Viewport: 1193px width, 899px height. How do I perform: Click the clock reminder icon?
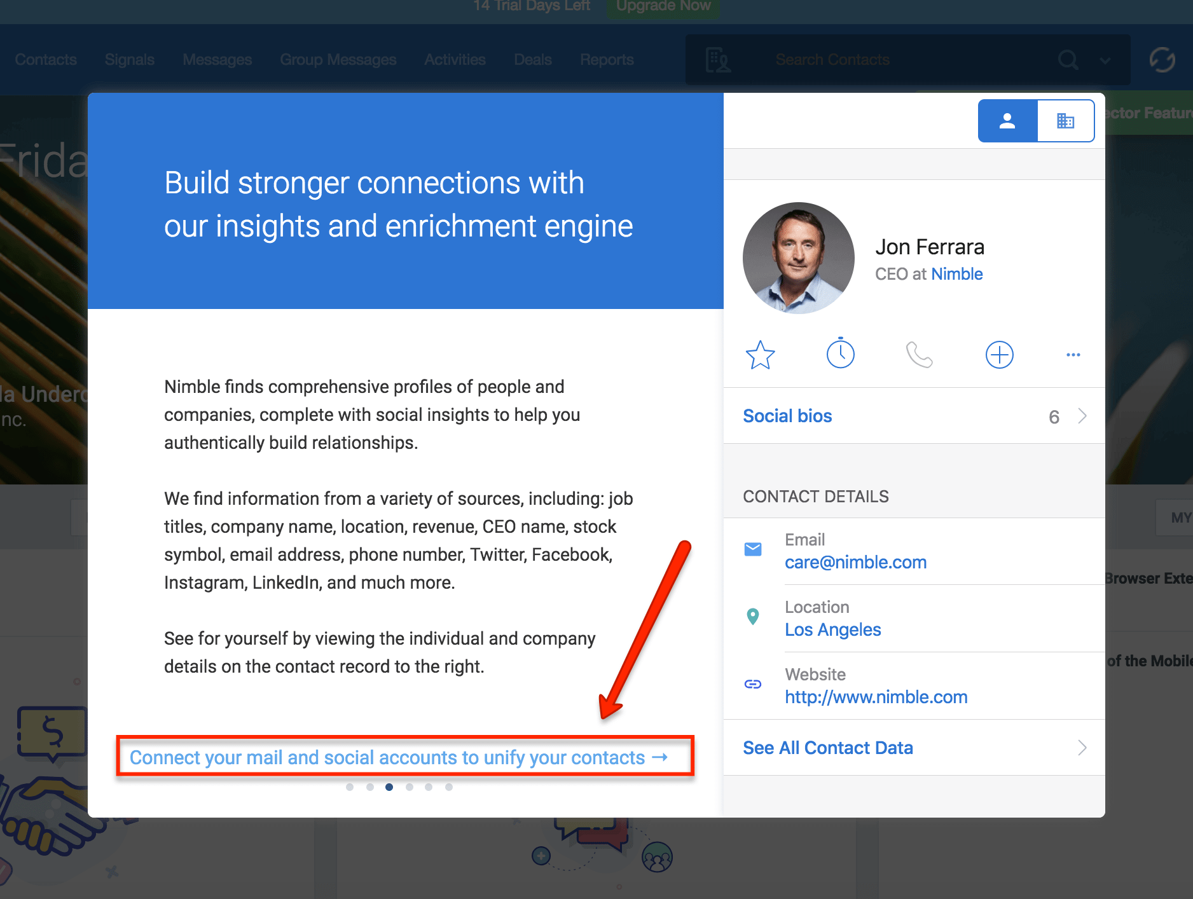pos(840,353)
